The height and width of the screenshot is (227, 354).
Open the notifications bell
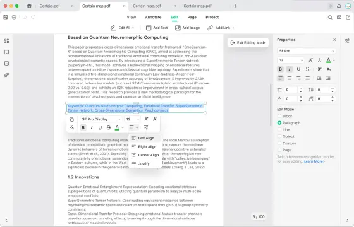[x=339, y=6]
